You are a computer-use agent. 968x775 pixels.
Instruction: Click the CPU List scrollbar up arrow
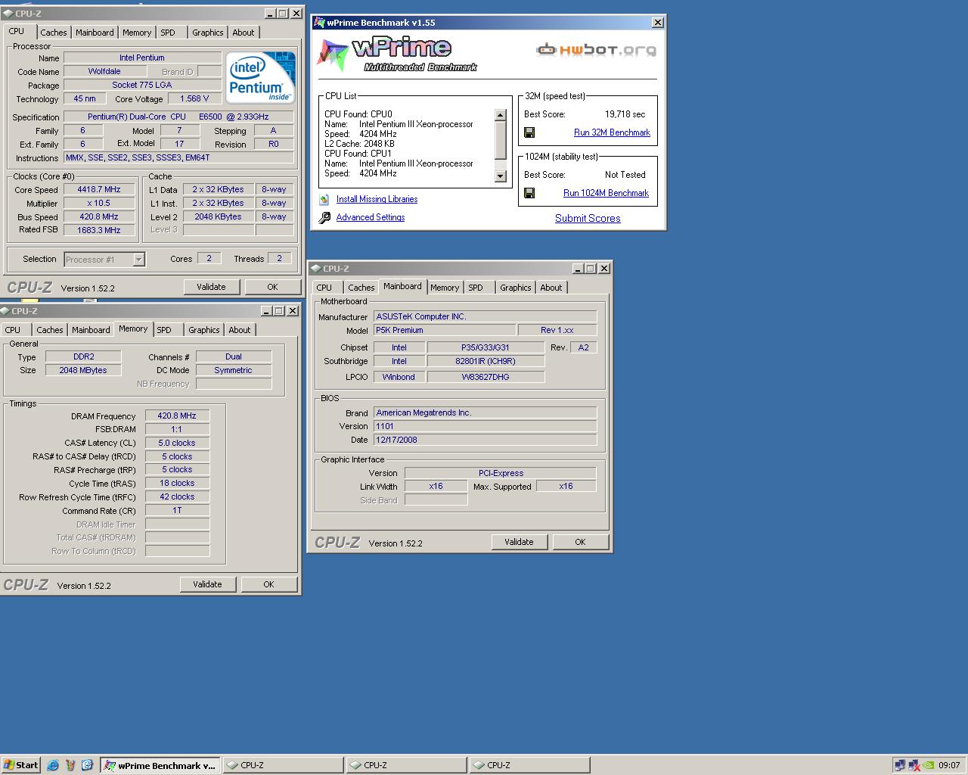tap(500, 115)
